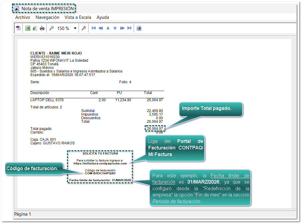Expand the 150 % zoom dropdown
This screenshot has width=302, height=224.
coord(75,28)
